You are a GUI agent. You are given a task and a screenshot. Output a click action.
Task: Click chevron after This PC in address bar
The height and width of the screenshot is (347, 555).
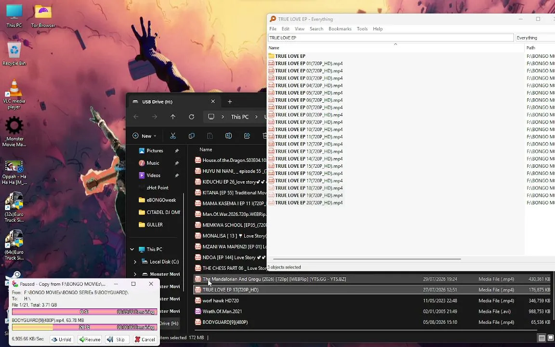256,117
